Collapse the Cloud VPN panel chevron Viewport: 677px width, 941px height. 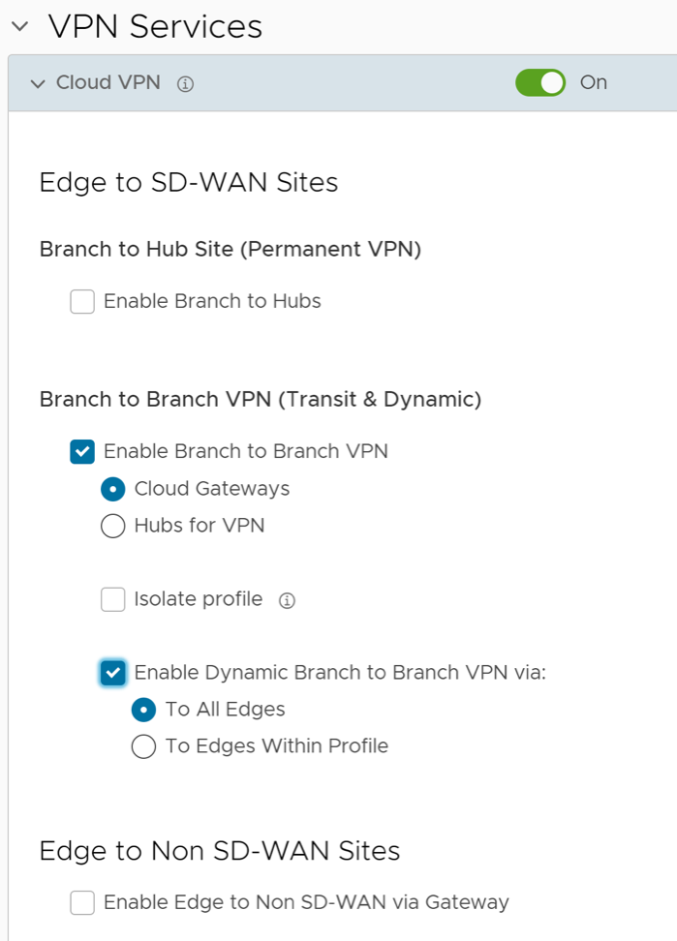pos(38,84)
